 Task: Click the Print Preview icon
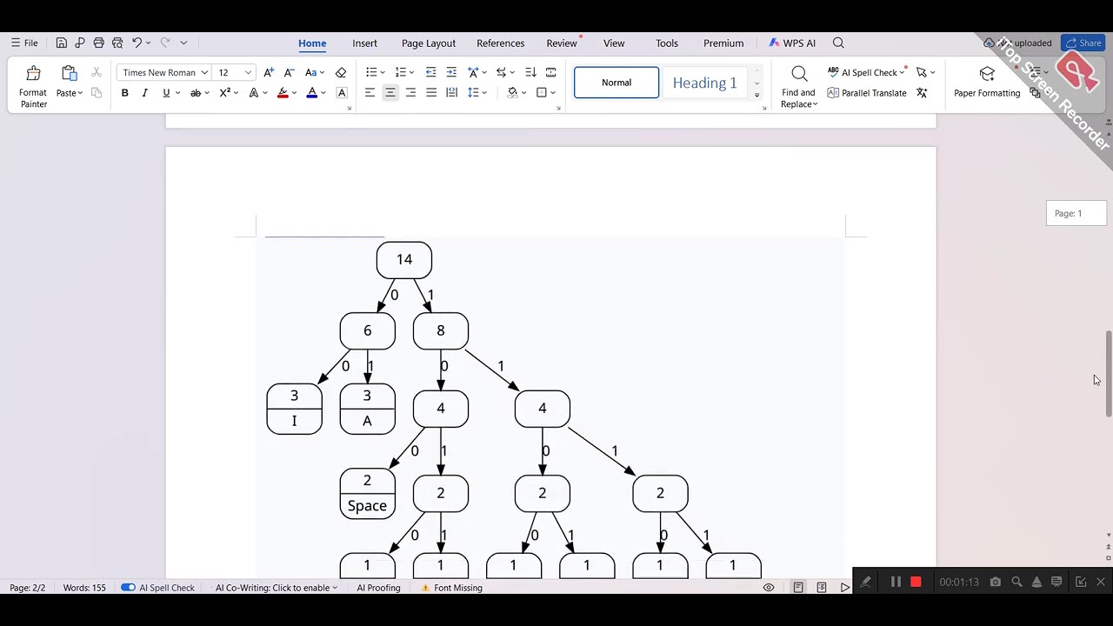coord(117,43)
